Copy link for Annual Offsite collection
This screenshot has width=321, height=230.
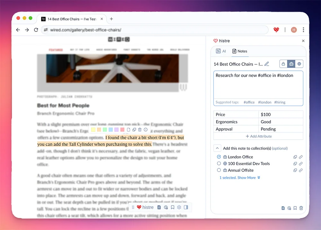click(301, 170)
